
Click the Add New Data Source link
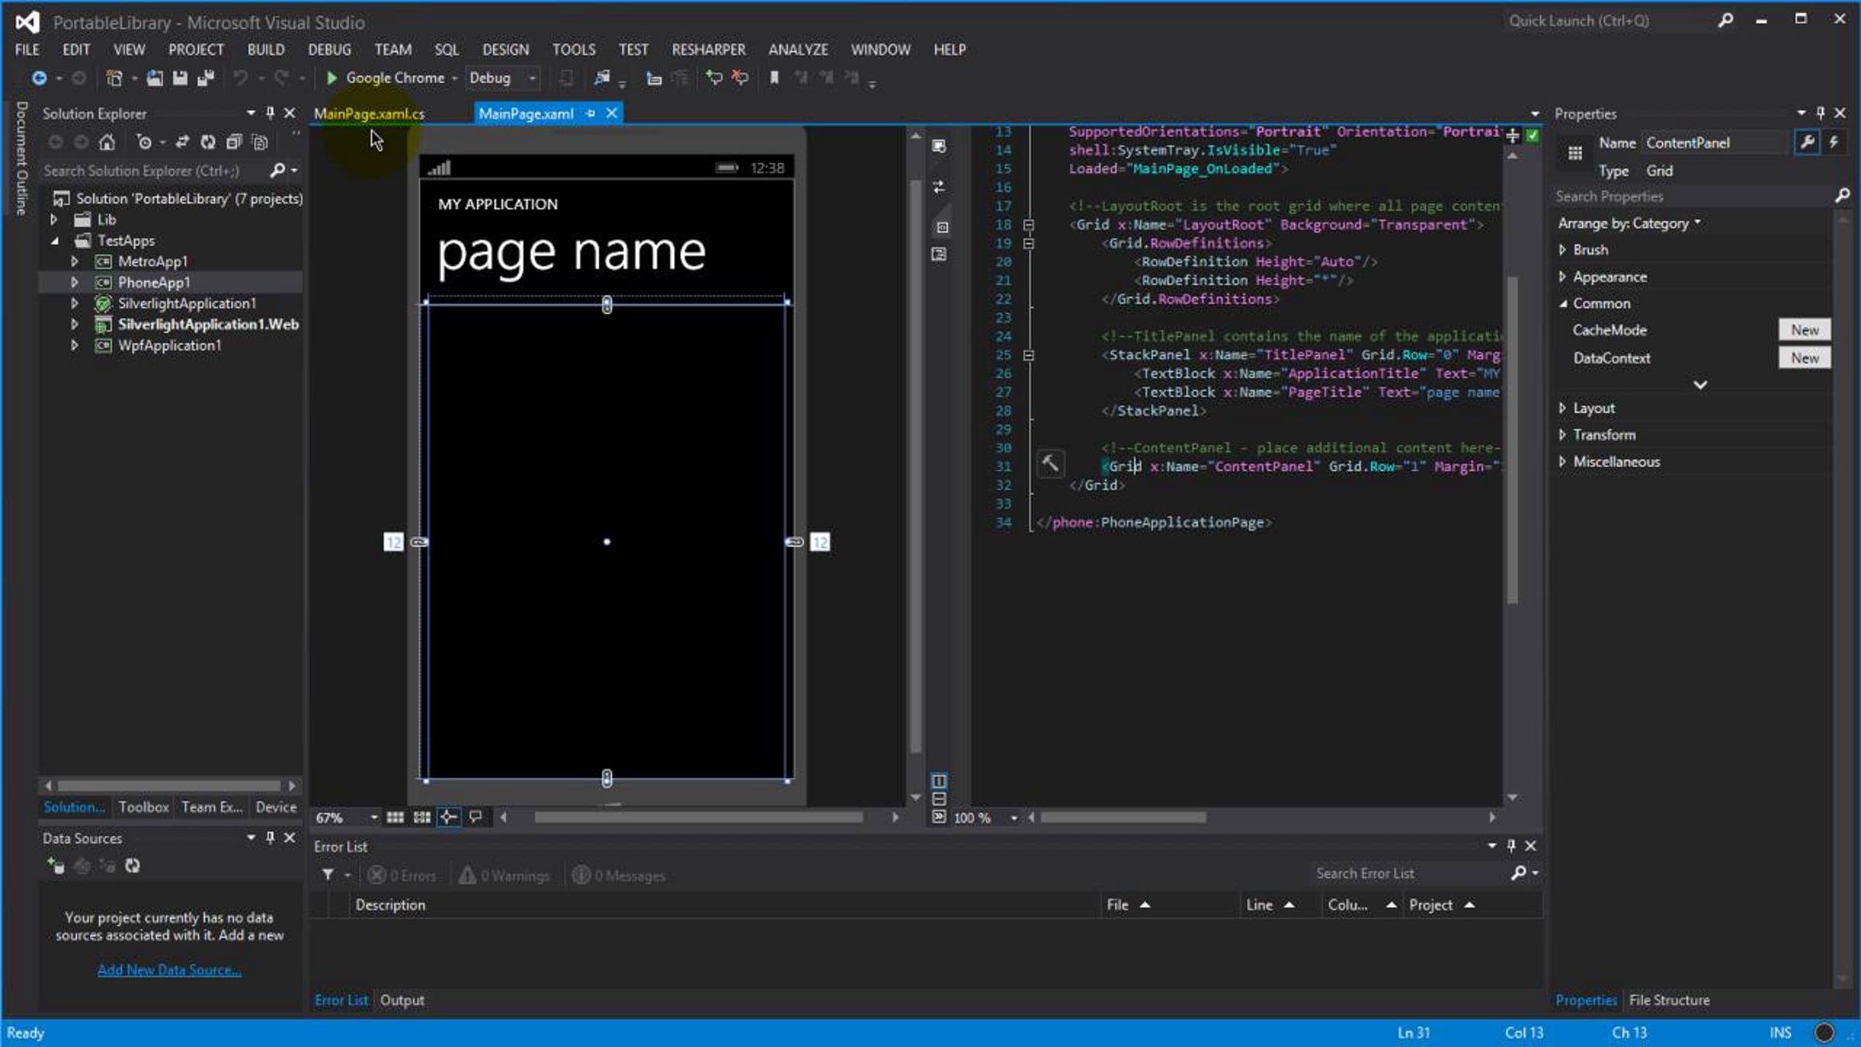click(169, 969)
